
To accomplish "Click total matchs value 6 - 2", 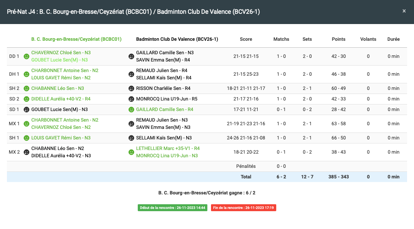I will click(x=281, y=177).
